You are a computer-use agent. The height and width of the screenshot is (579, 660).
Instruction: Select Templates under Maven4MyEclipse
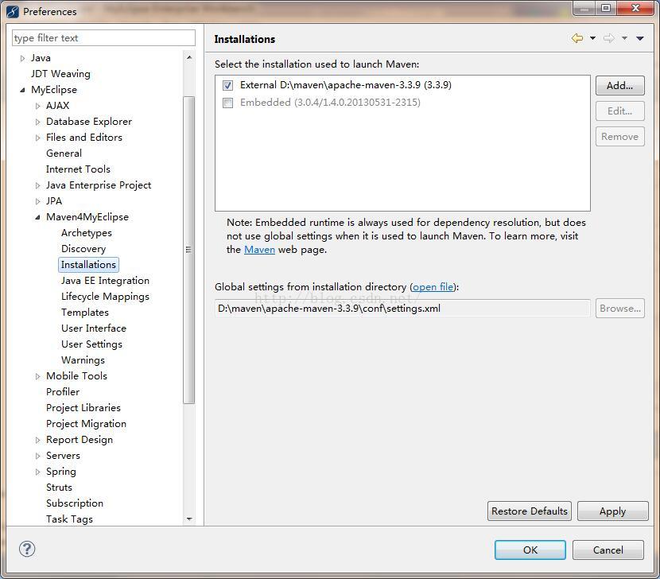(x=85, y=313)
